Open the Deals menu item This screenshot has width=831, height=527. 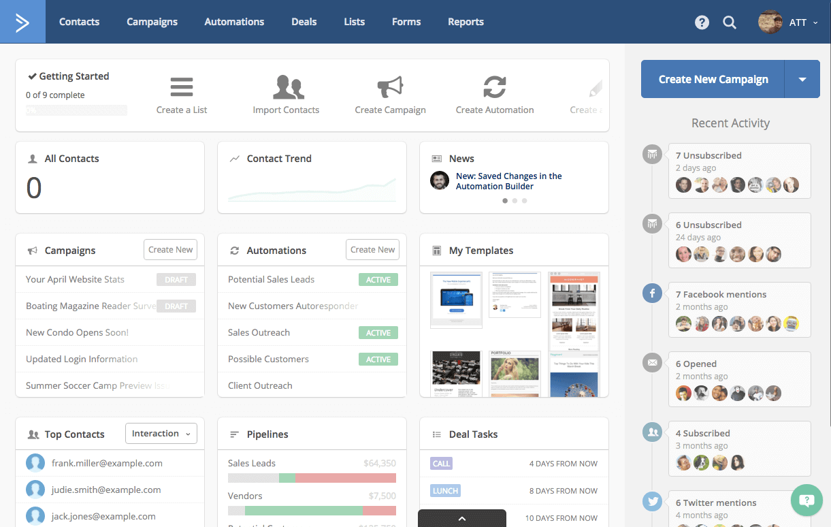point(304,21)
